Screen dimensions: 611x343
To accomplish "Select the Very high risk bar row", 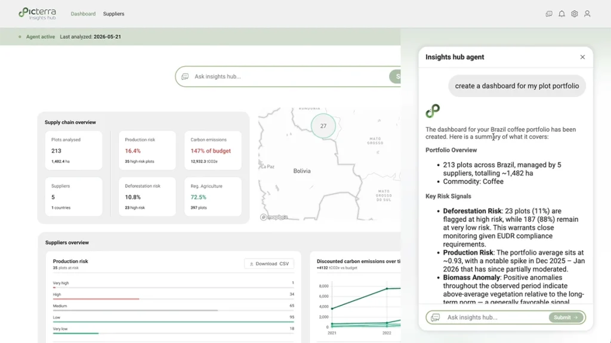I will tap(174, 284).
